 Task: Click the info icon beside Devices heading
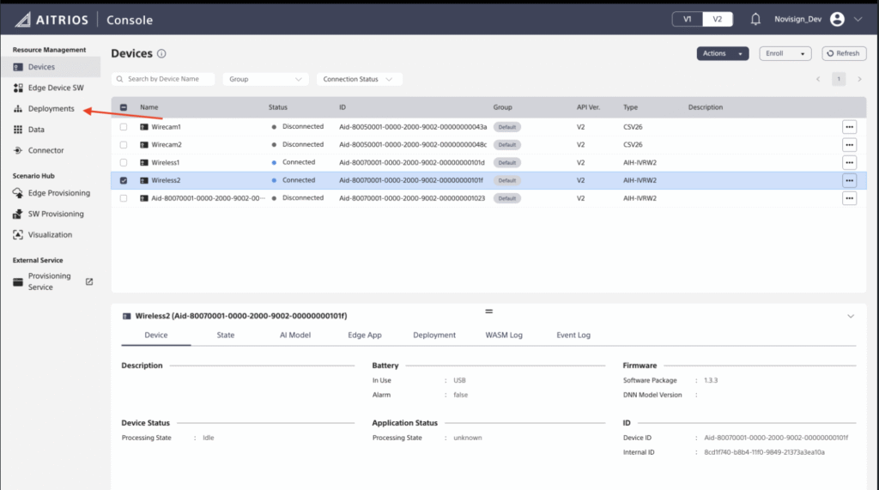tap(161, 54)
